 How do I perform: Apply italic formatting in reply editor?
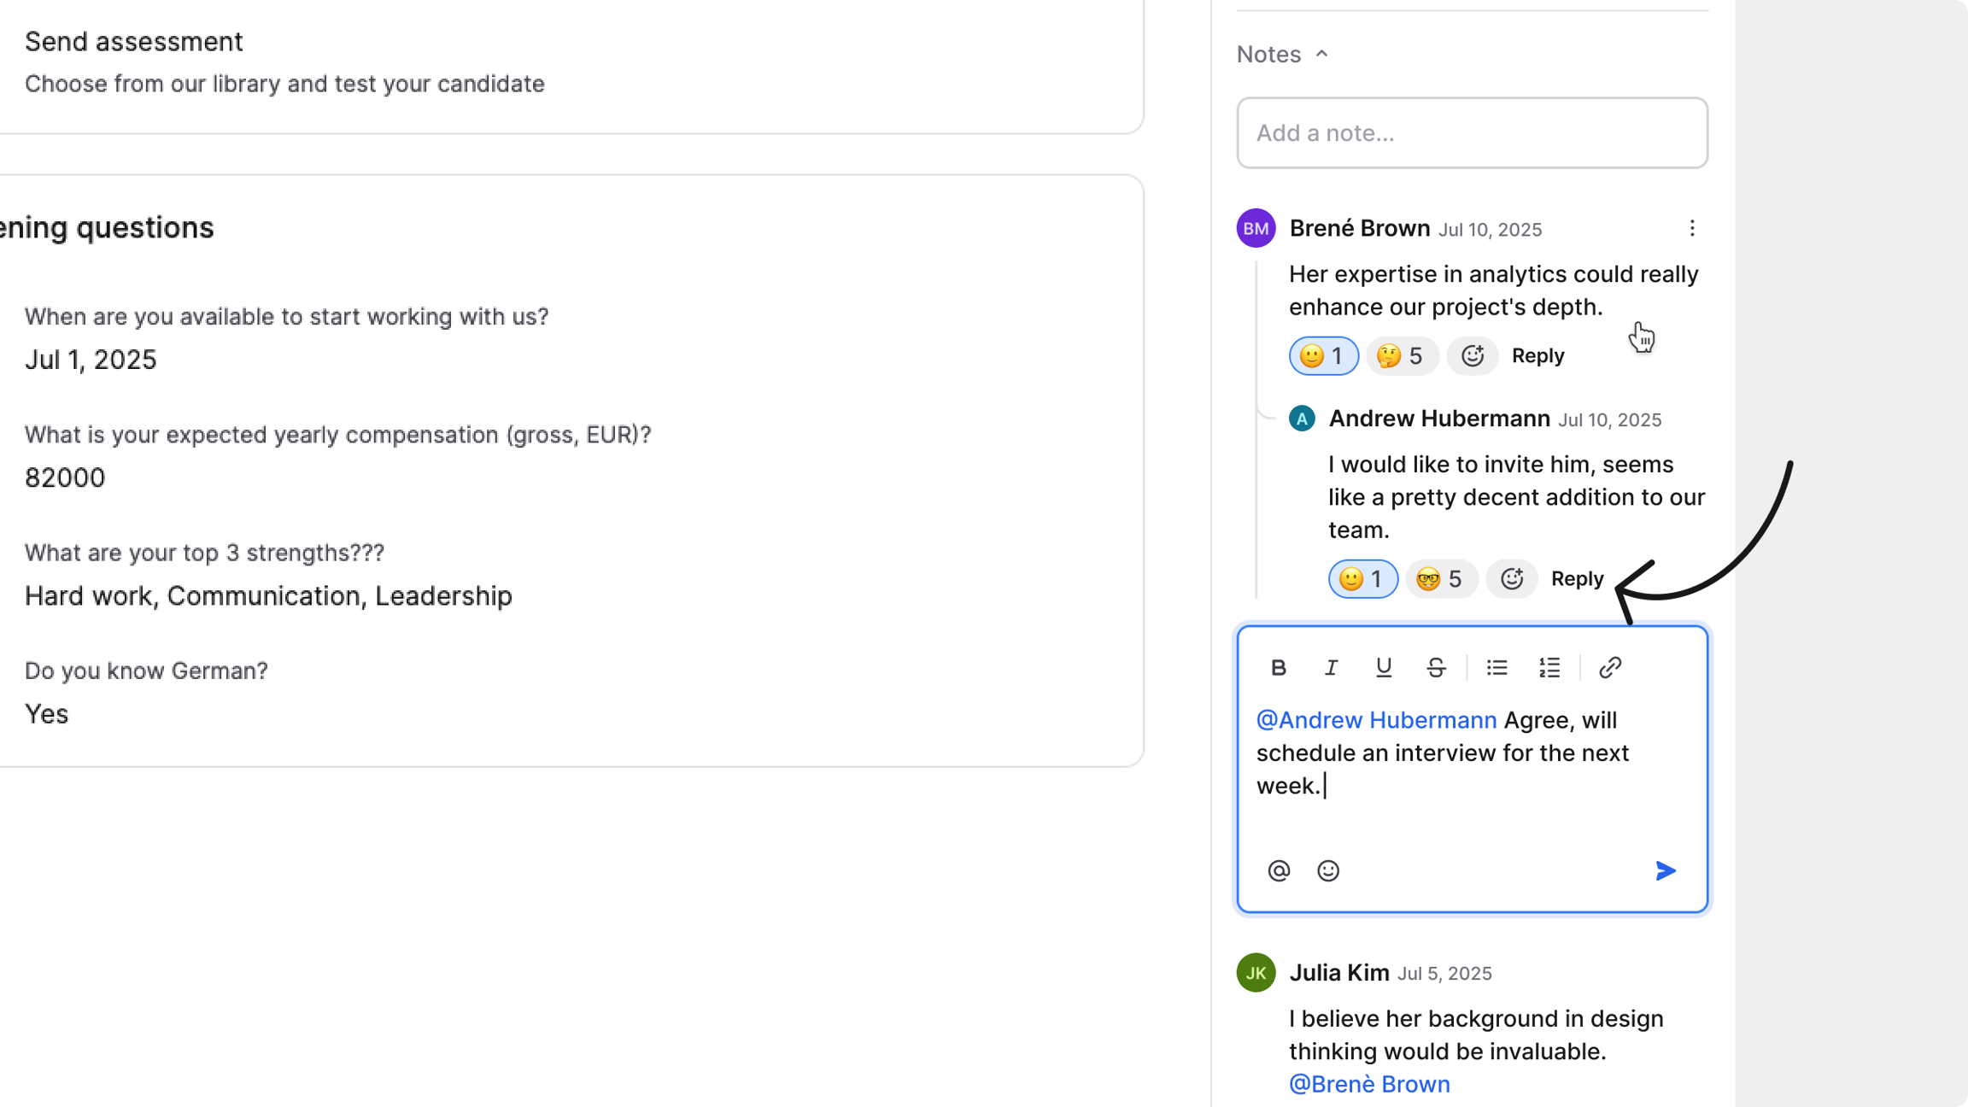point(1331,667)
